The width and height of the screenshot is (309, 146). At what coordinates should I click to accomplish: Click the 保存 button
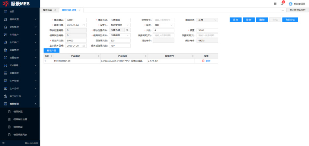[236, 20]
